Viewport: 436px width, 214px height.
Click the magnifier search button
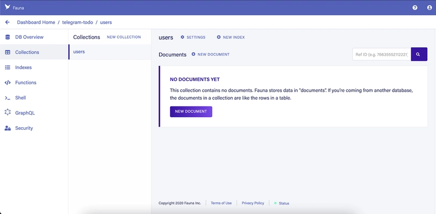[419, 54]
